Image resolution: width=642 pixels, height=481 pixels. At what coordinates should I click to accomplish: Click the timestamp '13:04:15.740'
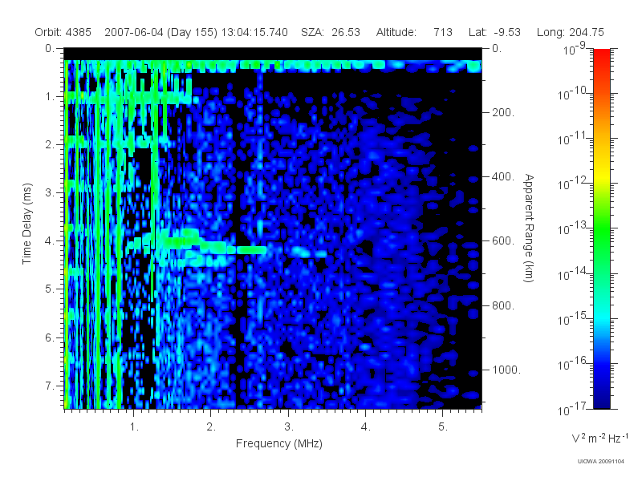[x=254, y=32]
